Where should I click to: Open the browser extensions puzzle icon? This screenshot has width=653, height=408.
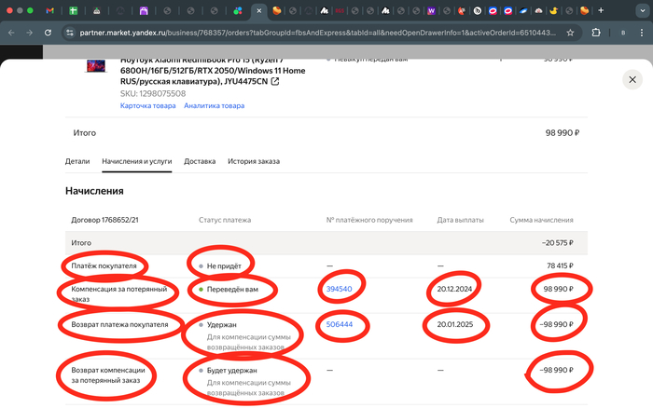pos(596,32)
